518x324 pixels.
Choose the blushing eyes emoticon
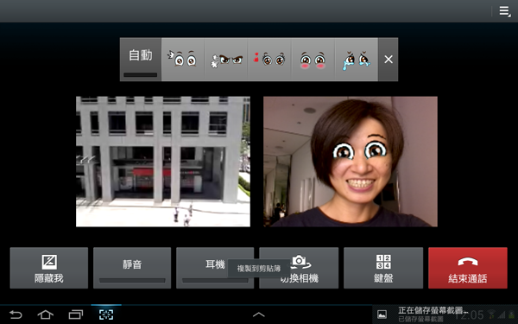313,60
